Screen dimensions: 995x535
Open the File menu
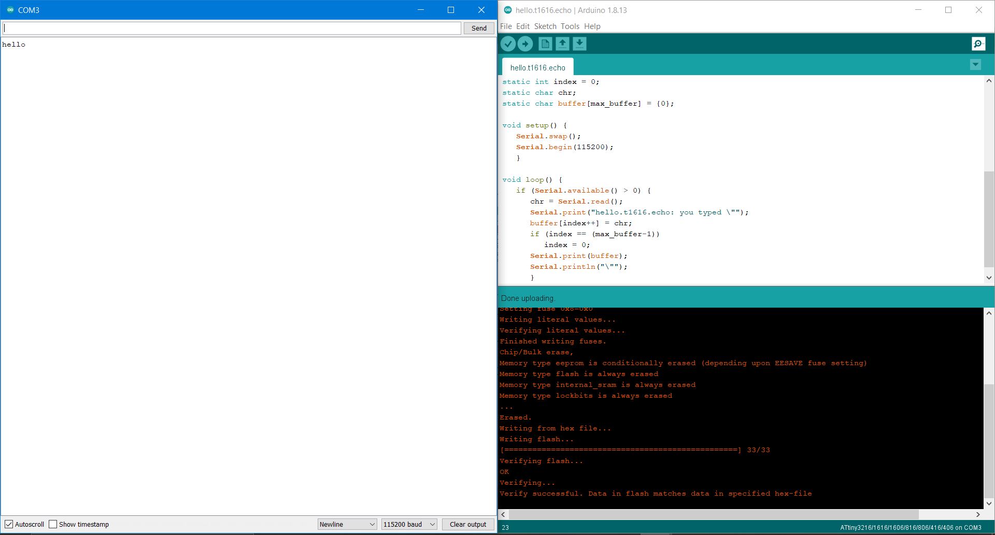506,26
